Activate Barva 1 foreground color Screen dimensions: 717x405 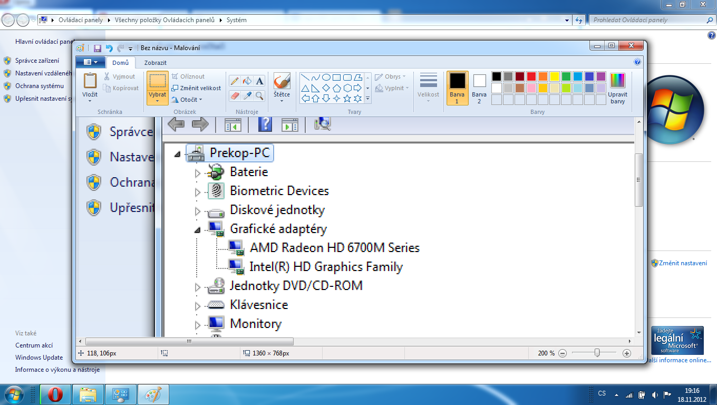(457, 88)
